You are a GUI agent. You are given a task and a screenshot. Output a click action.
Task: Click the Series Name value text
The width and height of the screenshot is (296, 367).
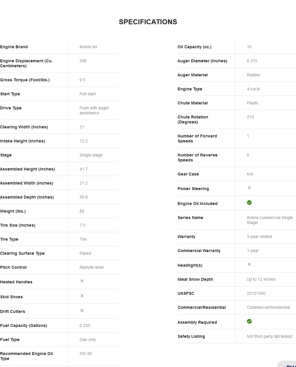270,220
